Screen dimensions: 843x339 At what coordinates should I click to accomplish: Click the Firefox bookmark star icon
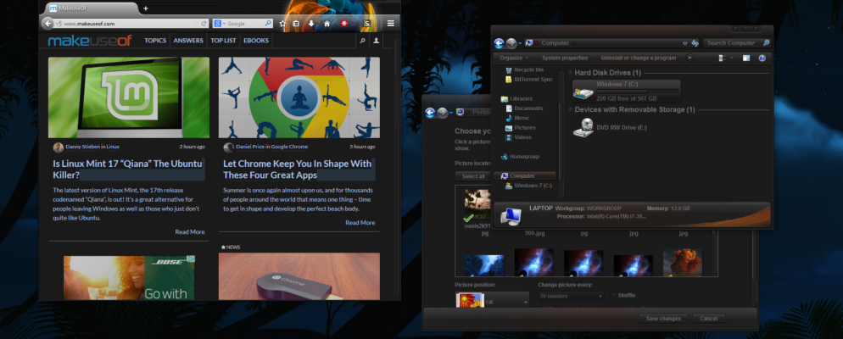click(x=282, y=24)
